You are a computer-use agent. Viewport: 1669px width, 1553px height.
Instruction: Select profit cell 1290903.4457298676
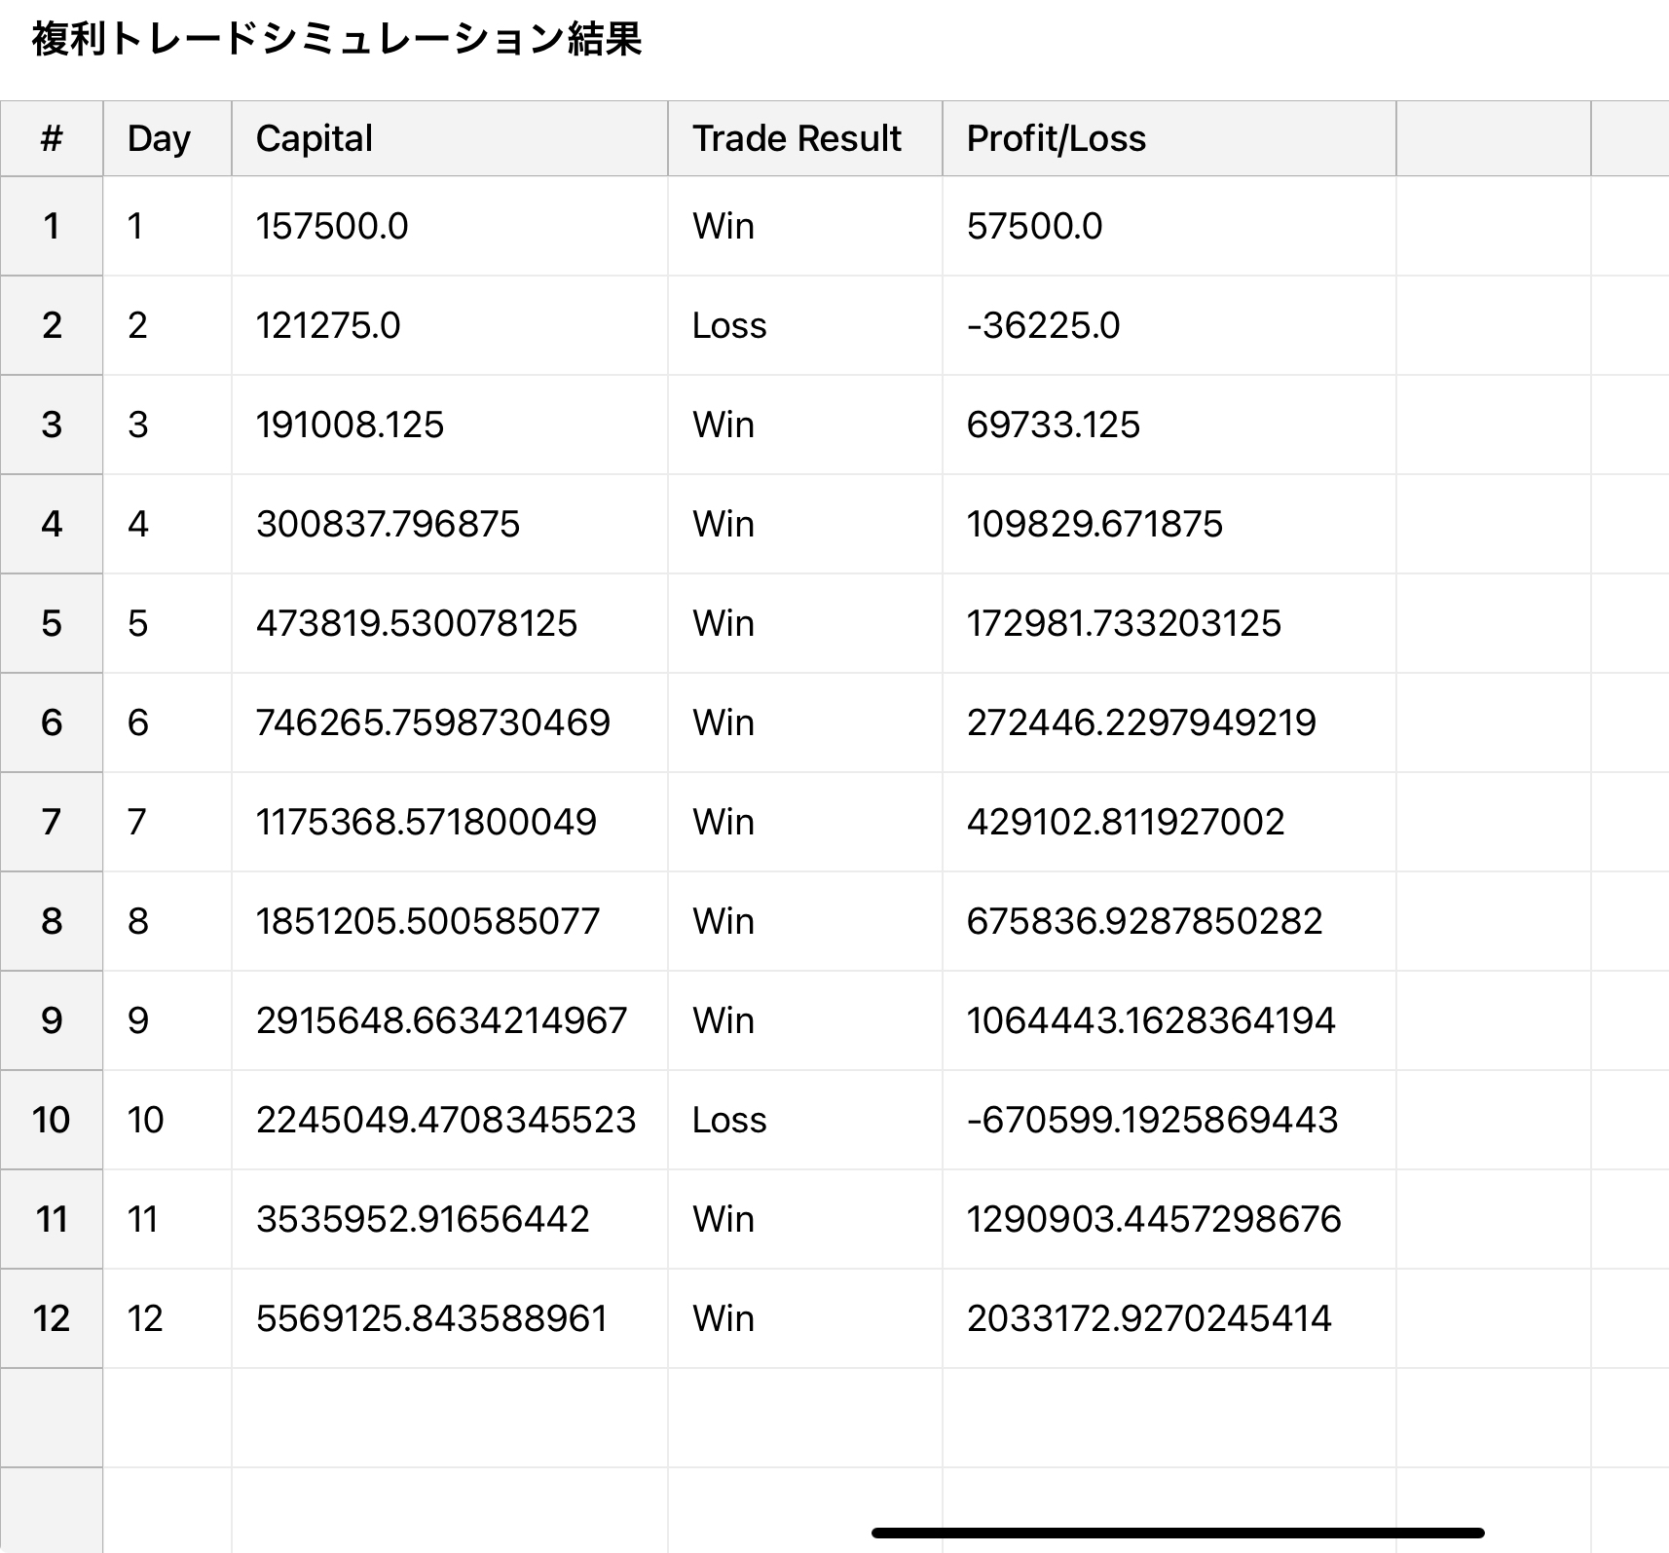pos(1154,1219)
